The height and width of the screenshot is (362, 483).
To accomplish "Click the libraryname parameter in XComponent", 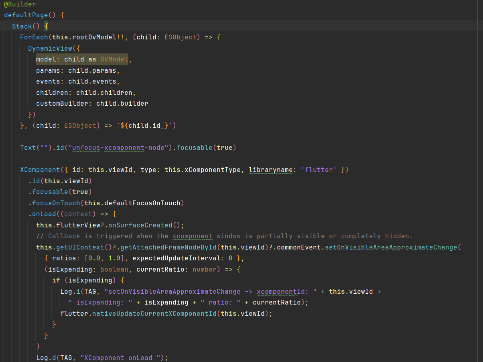I will 271,170.
